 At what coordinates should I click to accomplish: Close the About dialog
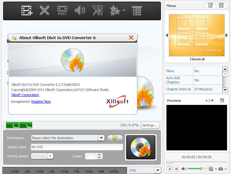point(131,38)
